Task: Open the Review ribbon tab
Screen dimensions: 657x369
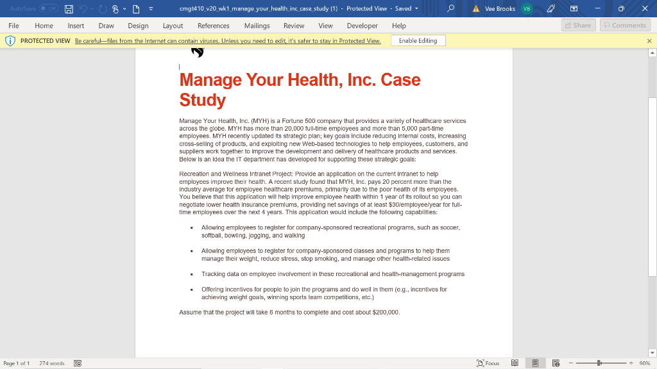Action: pos(294,26)
